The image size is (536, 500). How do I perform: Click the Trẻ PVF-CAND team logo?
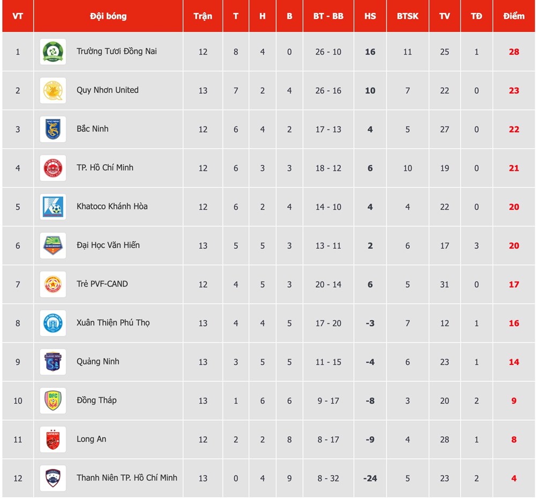pos(53,284)
